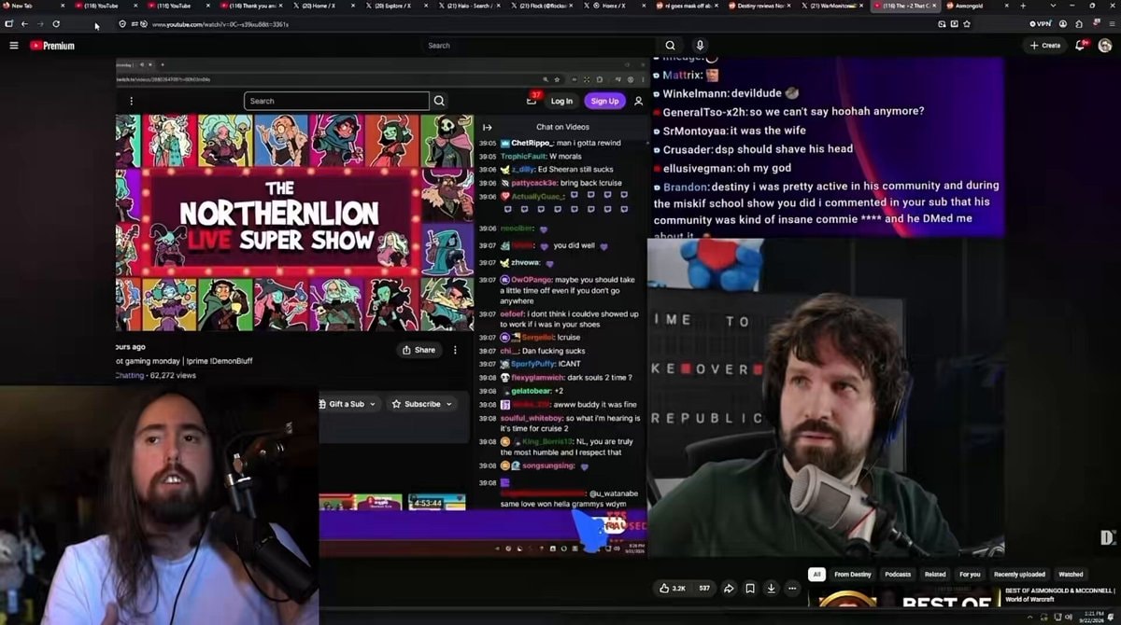Collapse the Chat on Videos panel arrow
Viewport: 1121px width, 625px height.
[x=487, y=127]
